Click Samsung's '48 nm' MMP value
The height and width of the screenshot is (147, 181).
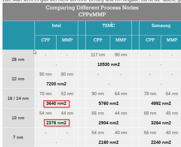pos(172,113)
